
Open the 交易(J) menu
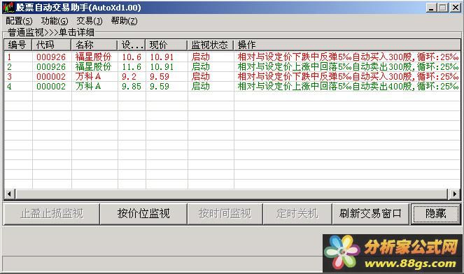pyautogui.click(x=90, y=21)
